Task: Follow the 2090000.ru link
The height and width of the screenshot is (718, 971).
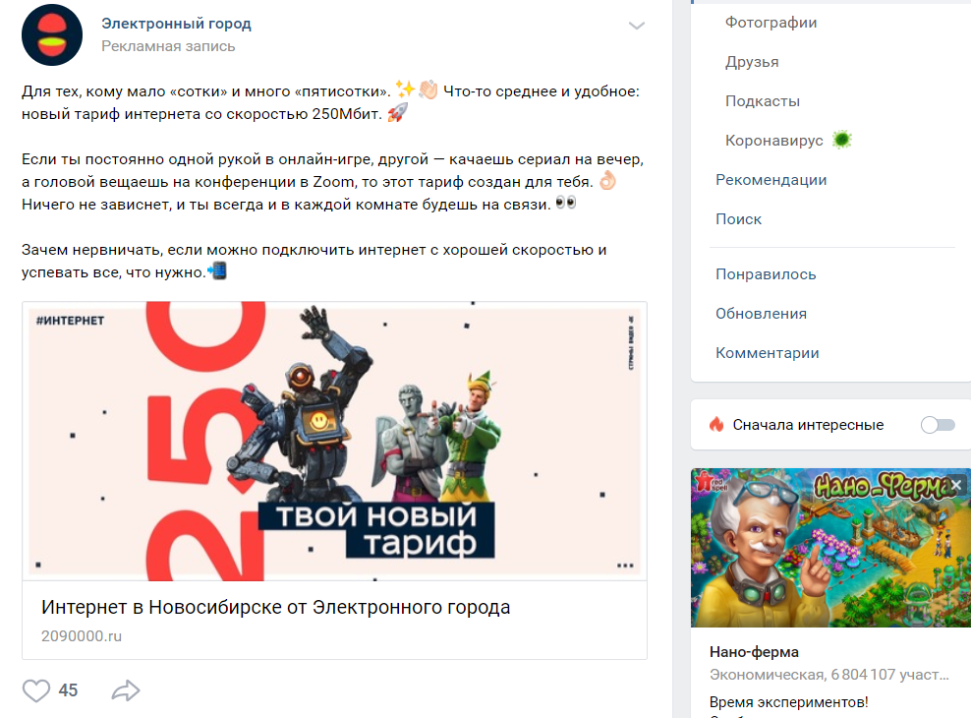Action: tap(82, 636)
